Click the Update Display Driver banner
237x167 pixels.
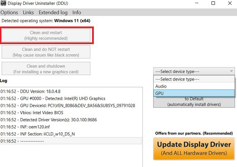click(x=194, y=149)
